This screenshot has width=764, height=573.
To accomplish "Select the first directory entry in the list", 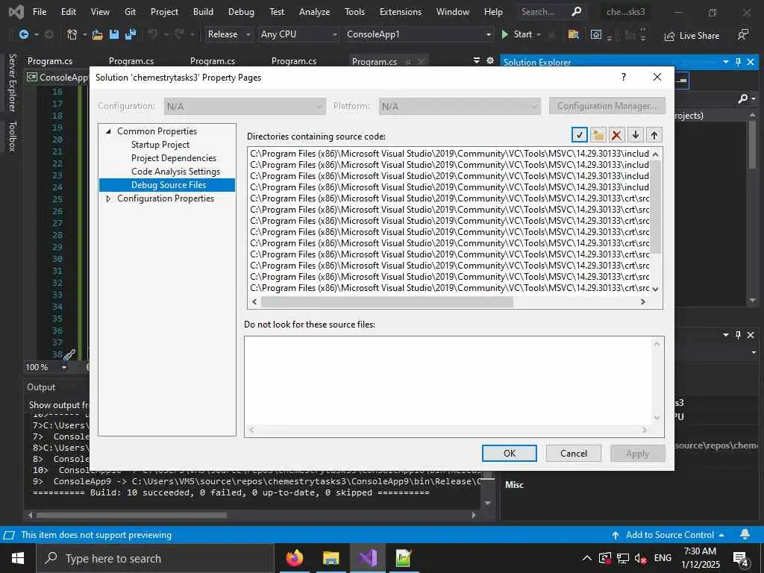I will coord(449,154).
